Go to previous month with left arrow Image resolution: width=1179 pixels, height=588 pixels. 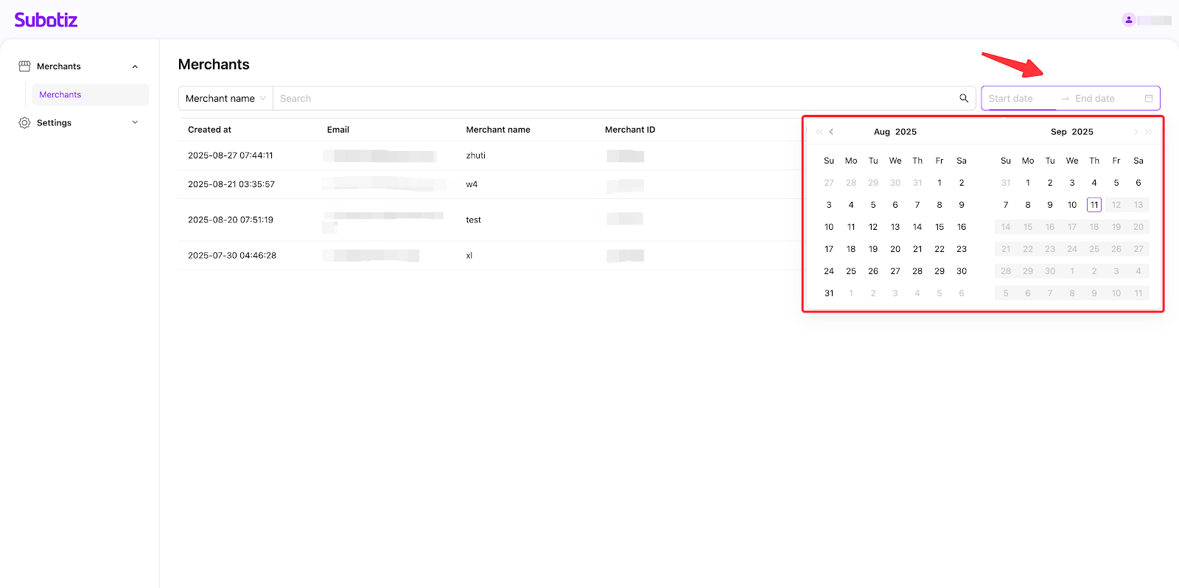[x=831, y=132]
